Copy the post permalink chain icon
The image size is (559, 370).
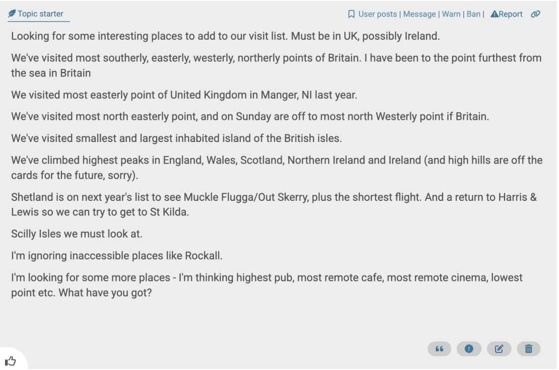[x=535, y=14]
